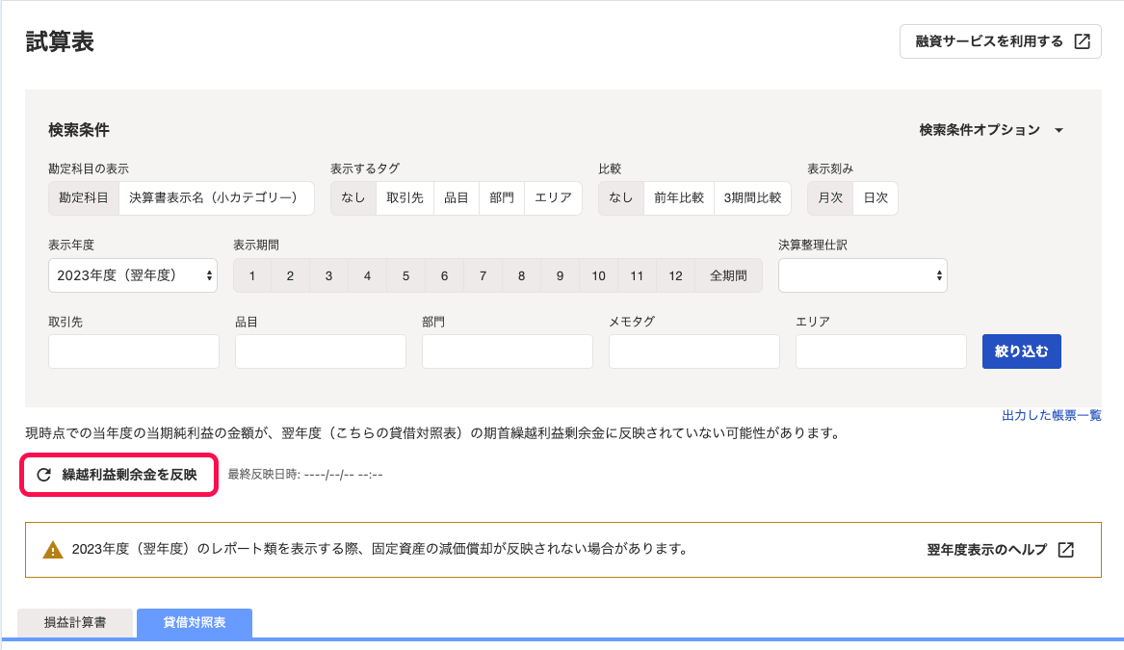
Task: Click the 試算表 page heading
Action: click(61, 41)
